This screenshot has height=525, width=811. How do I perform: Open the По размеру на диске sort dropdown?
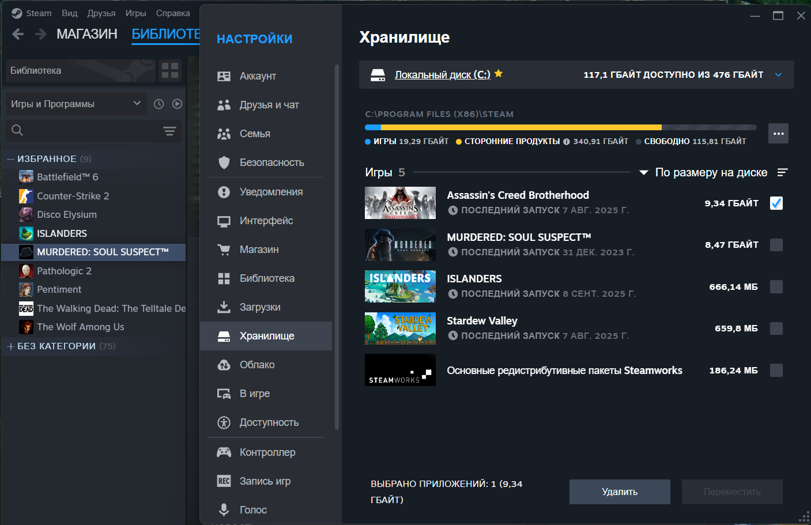pyautogui.click(x=704, y=172)
